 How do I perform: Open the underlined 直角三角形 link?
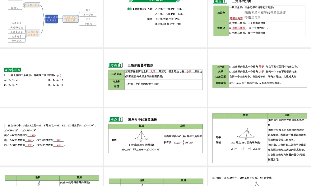point(239,28)
